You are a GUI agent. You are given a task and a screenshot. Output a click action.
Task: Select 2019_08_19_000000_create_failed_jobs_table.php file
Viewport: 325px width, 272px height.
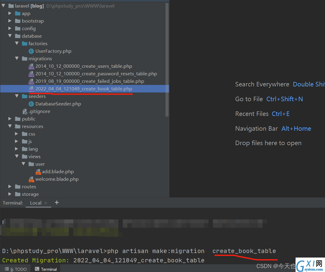click(x=90, y=81)
